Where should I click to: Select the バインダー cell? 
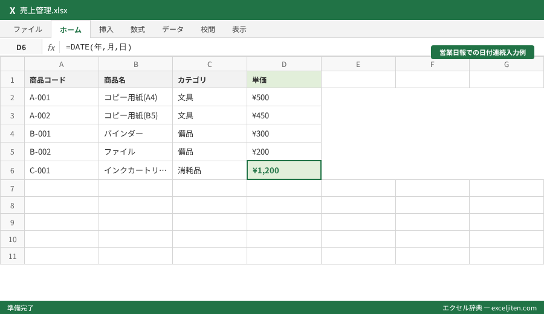coord(135,133)
